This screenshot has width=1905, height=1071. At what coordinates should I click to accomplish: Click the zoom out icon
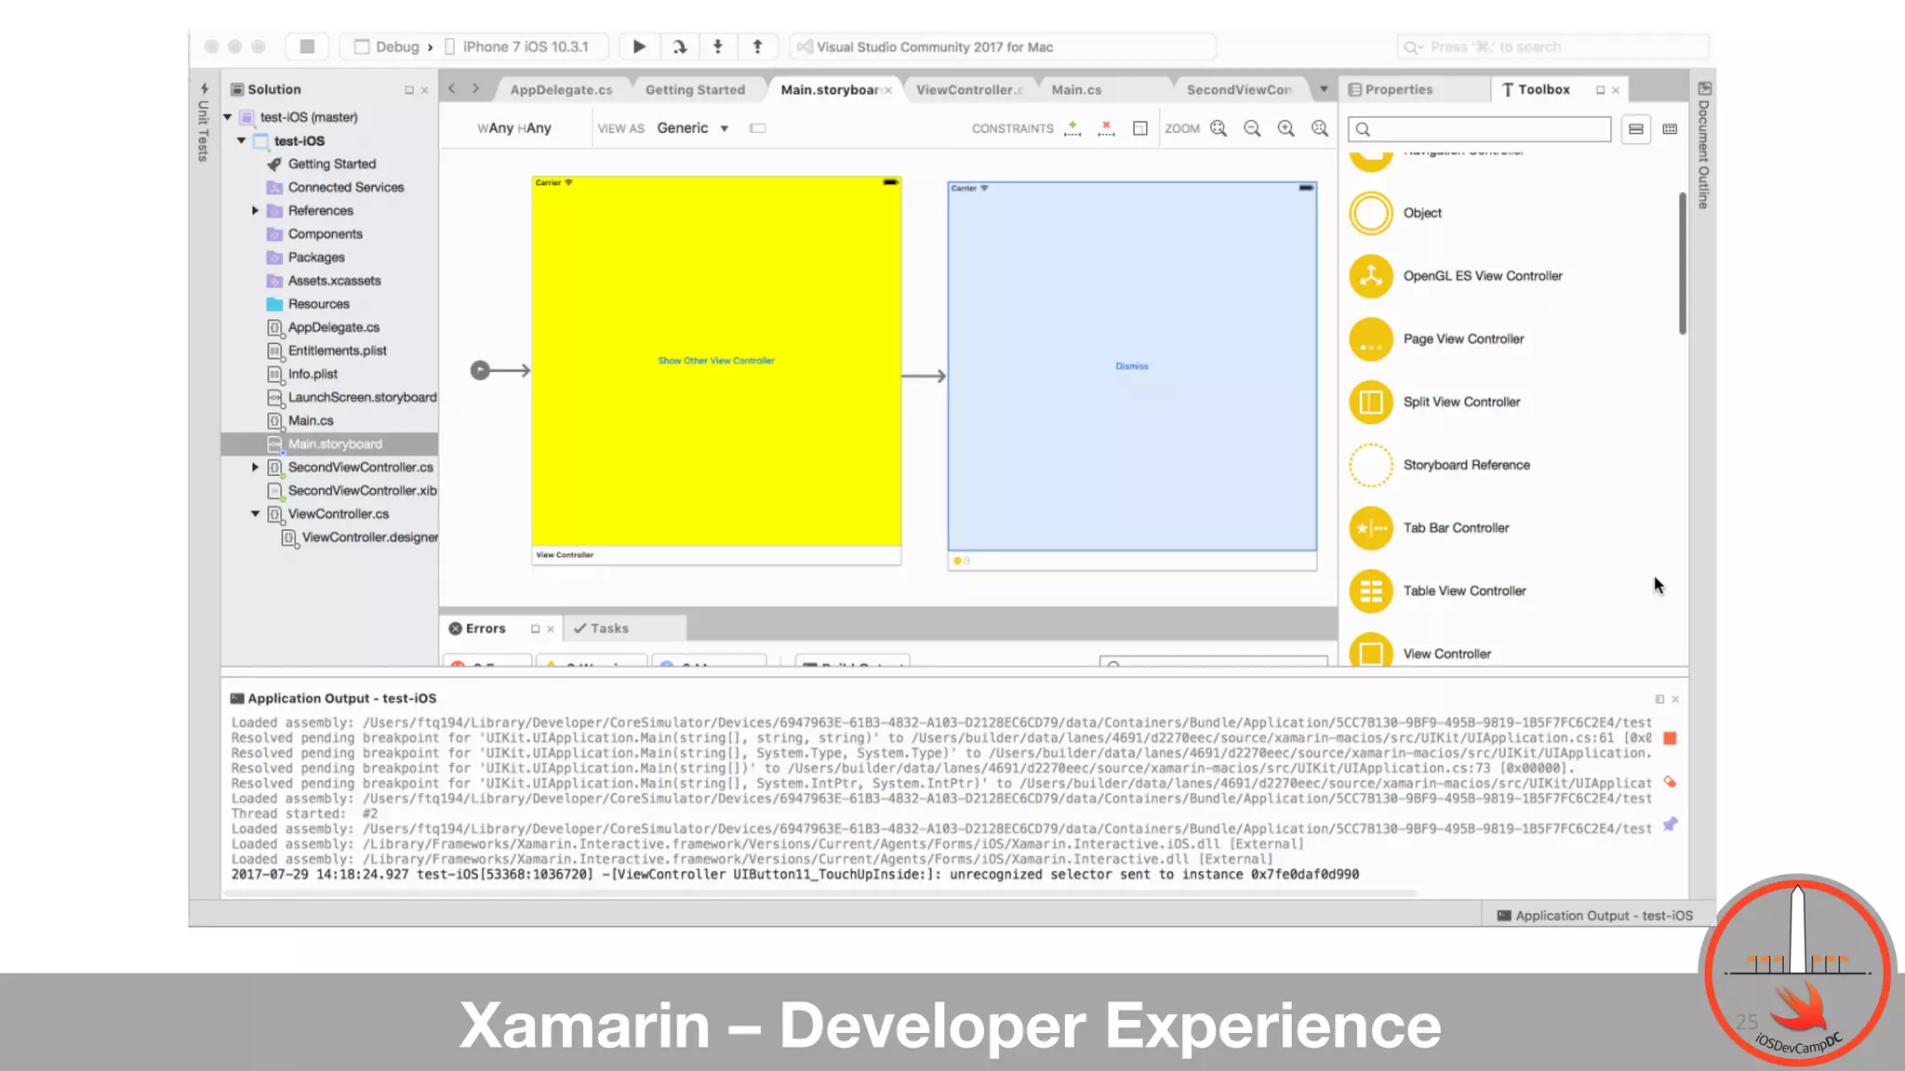[1252, 128]
